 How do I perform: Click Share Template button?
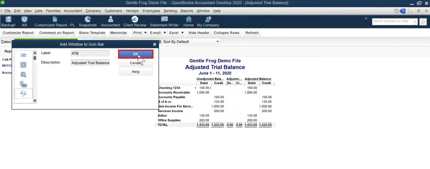pos(92,33)
